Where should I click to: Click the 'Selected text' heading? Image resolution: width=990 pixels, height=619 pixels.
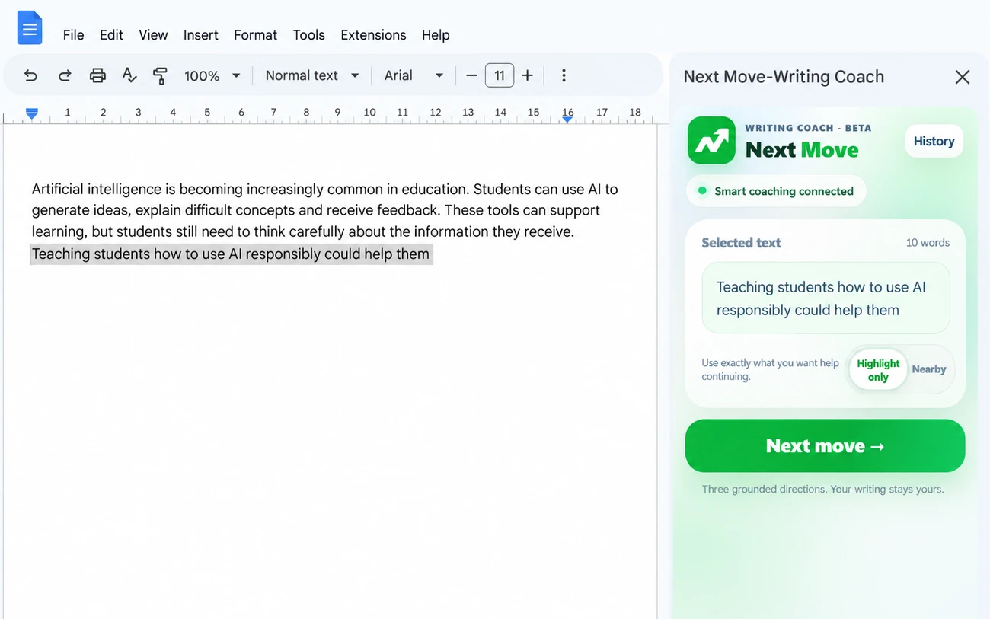[x=741, y=243]
